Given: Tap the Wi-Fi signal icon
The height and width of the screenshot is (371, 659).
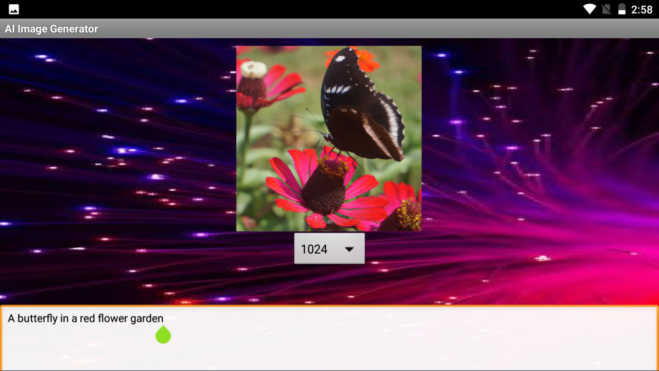Looking at the screenshot, I should click(589, 9).
